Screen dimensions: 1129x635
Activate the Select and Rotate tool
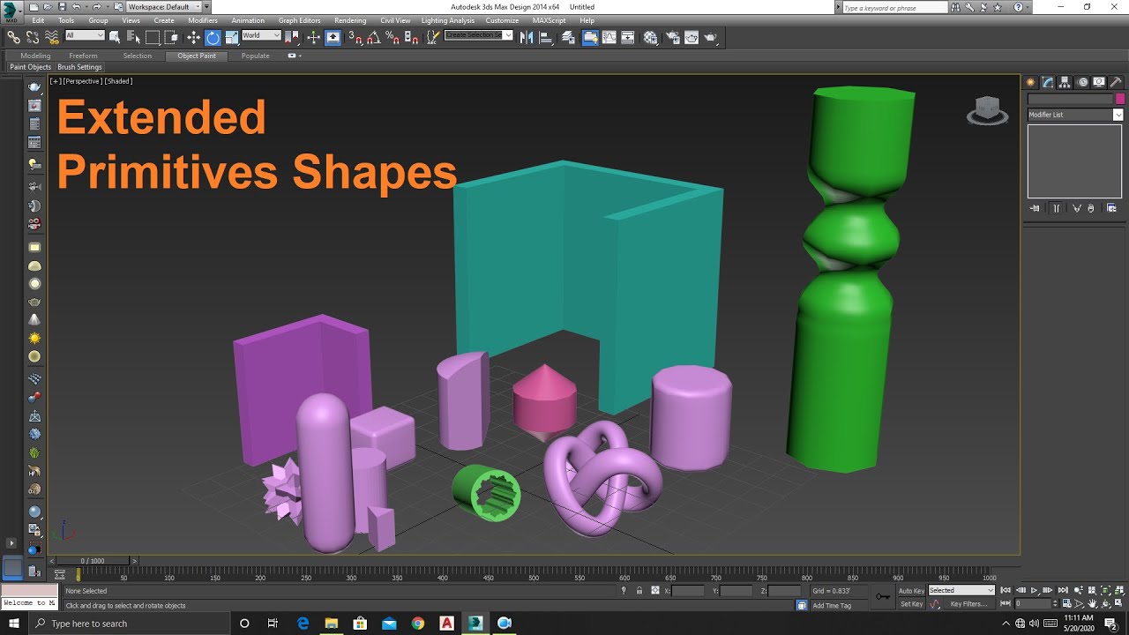tap(213, 37)
